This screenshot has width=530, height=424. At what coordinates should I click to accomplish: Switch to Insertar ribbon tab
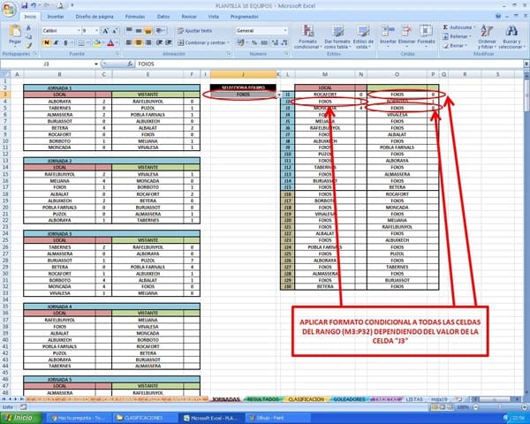tap(56, 17)
